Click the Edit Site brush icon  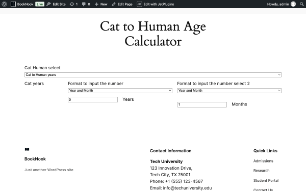click(x=48, y=4)
